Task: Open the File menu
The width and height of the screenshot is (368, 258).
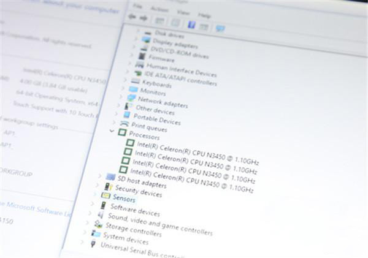Action: point(137,6)
